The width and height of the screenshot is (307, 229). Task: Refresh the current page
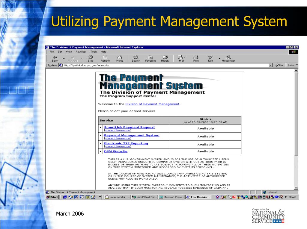tap(105, 59)
